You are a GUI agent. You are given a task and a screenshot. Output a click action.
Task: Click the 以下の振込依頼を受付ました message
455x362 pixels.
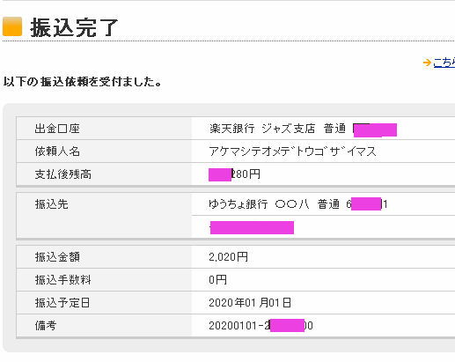(x=83, y=81)
